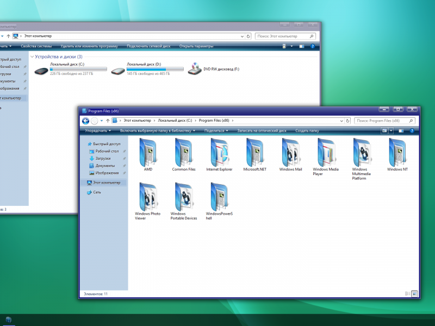
Task: Select Документы in Program Files sidebar
Action: (102, 166)
